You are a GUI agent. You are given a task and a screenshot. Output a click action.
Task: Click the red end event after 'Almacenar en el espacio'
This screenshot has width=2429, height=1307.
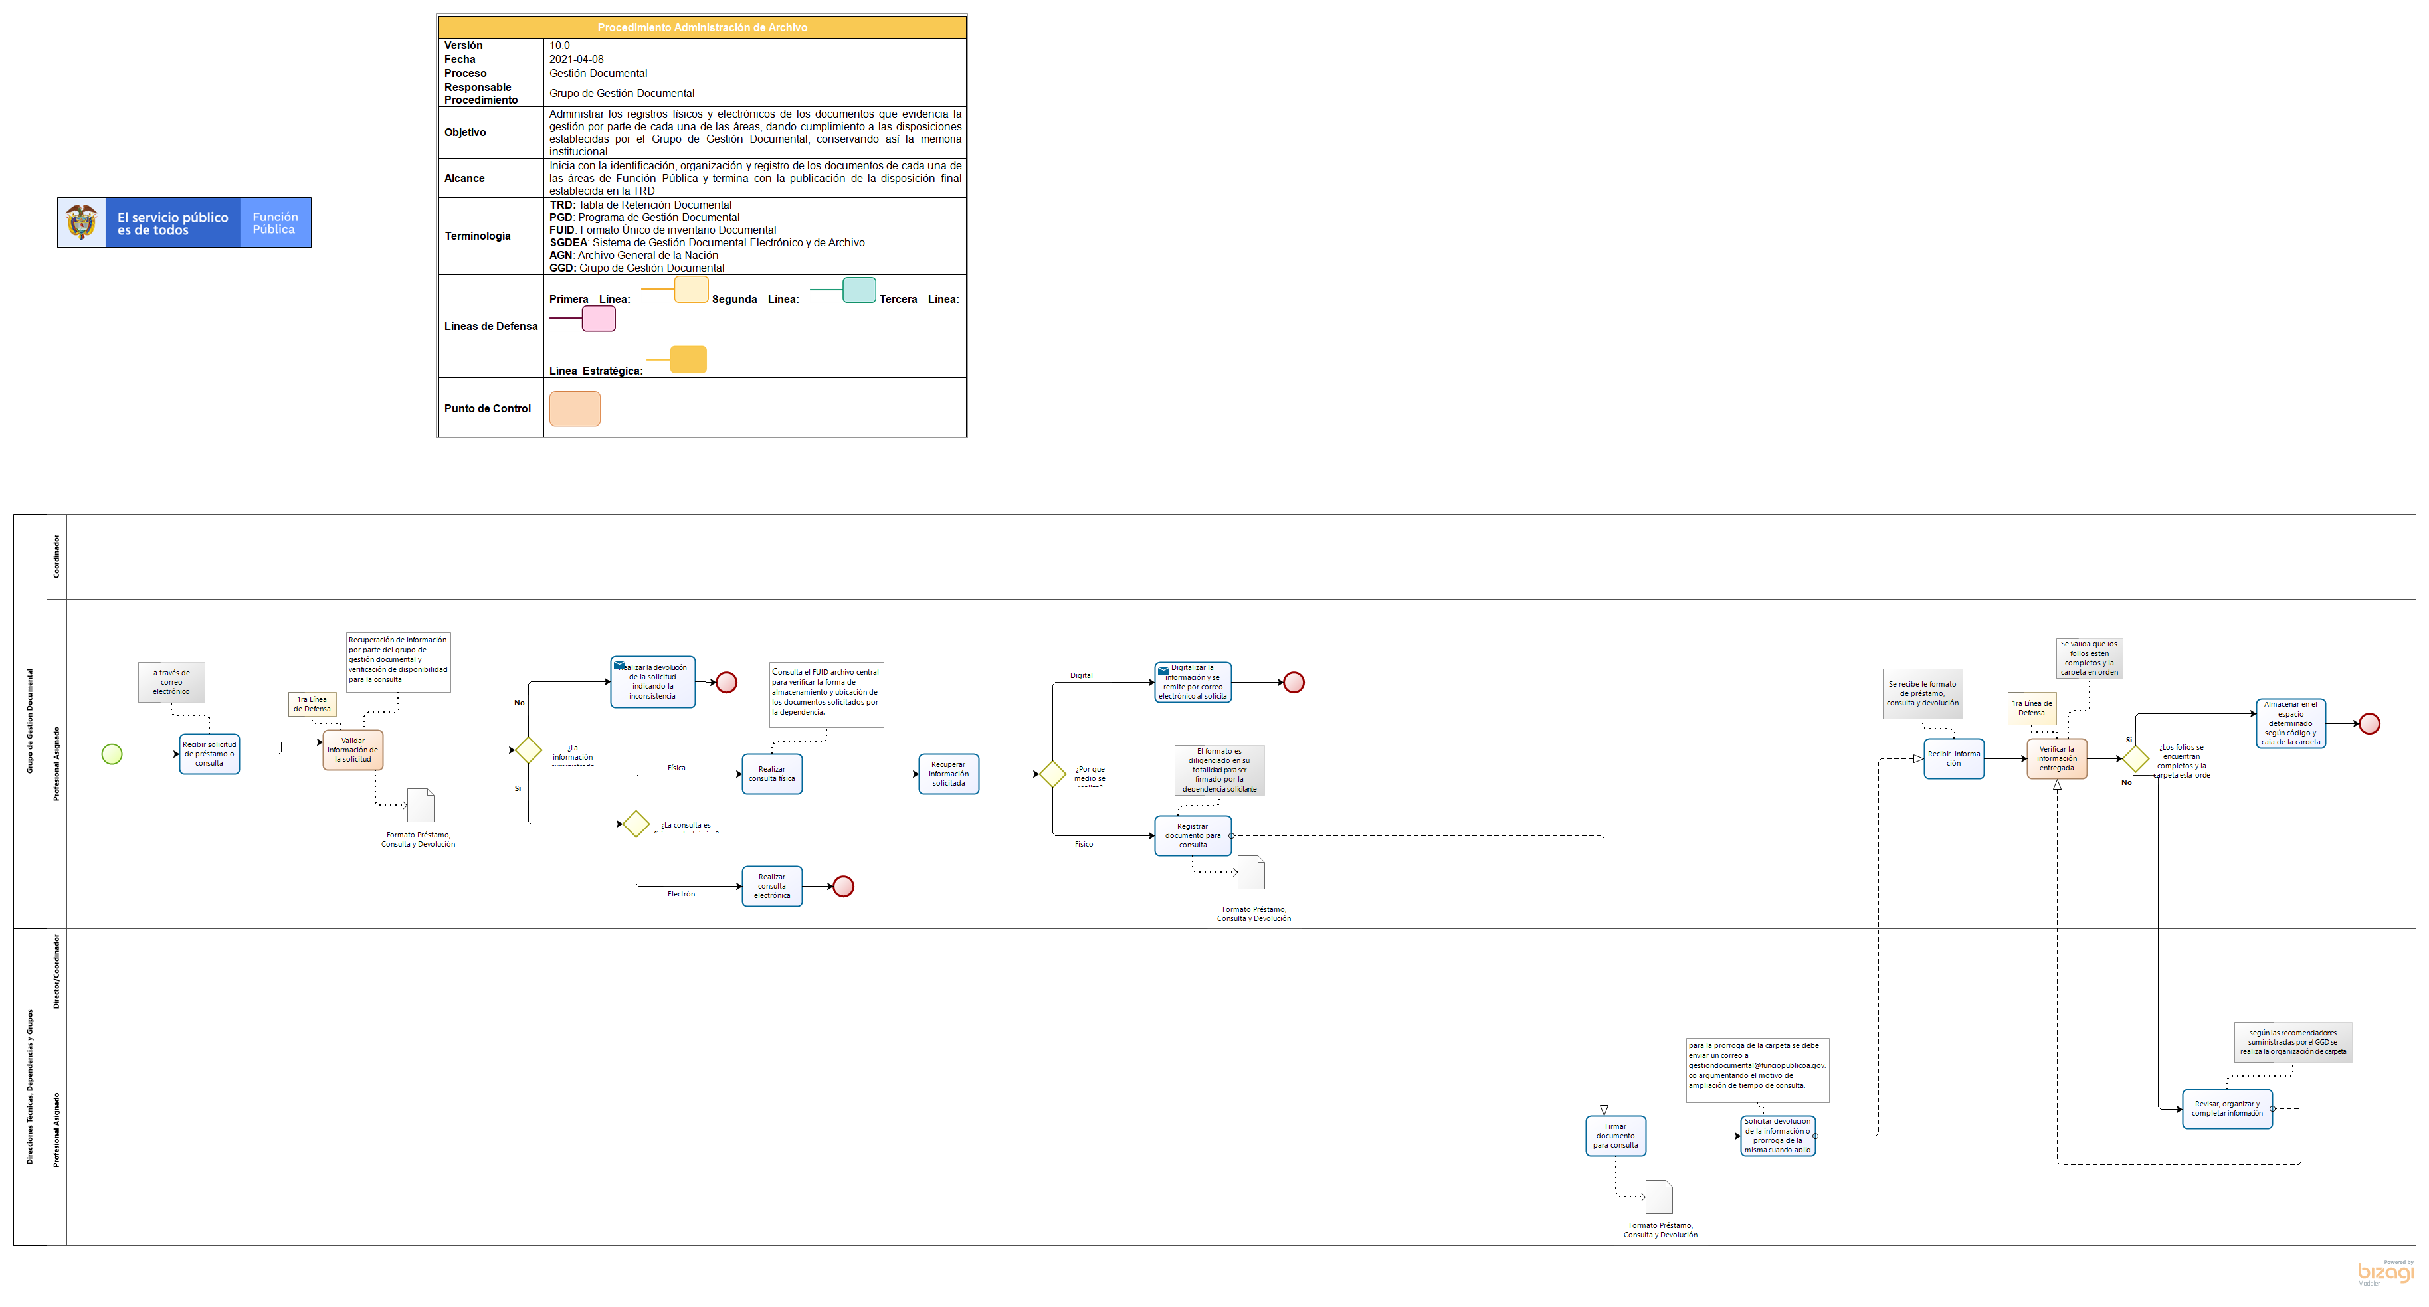(2369, 724)
